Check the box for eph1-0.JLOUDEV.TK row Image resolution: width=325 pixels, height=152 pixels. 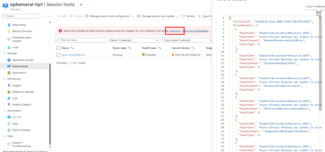click(58, 55)
